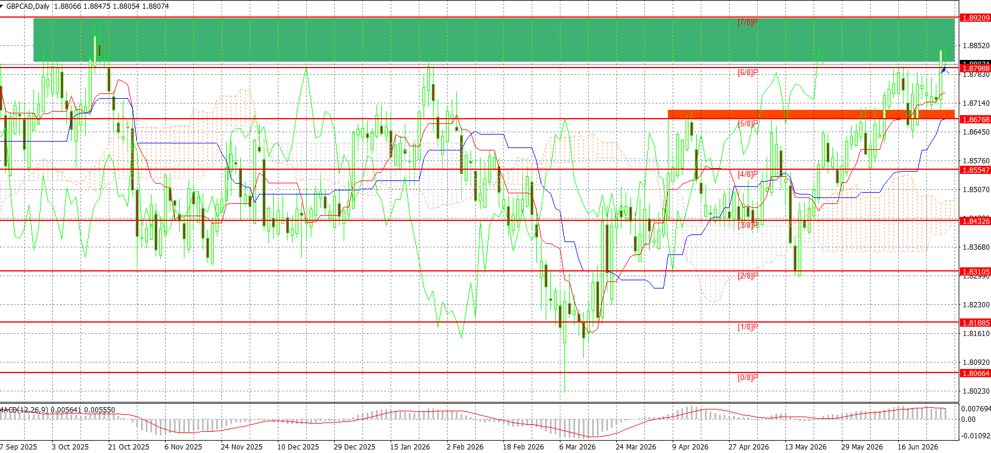This screenshot has width=991, height=453.
Task: Click the 1.88520 price scale value
Action: 975,45
